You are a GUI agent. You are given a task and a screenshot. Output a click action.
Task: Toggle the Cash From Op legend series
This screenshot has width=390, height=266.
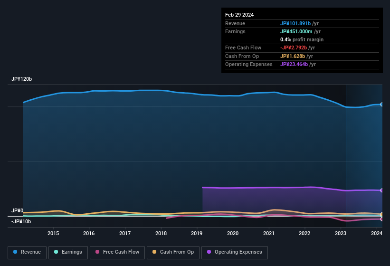pyautogui.click(x=173, y=252)
